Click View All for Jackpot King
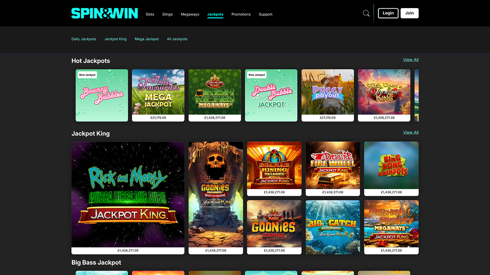 (x=411, y=133)
